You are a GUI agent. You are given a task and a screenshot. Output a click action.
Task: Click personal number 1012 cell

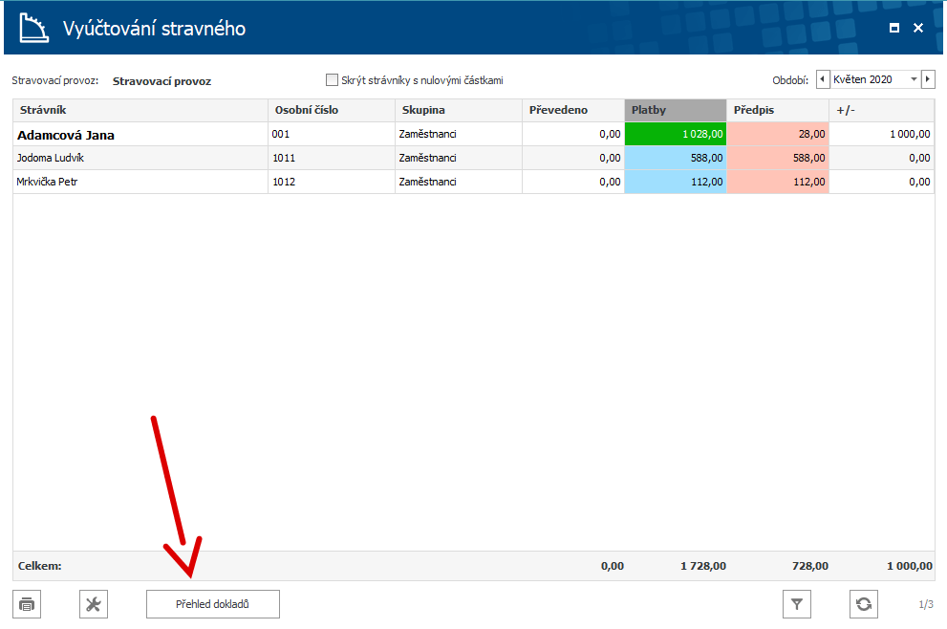click(x=331, y=182)
